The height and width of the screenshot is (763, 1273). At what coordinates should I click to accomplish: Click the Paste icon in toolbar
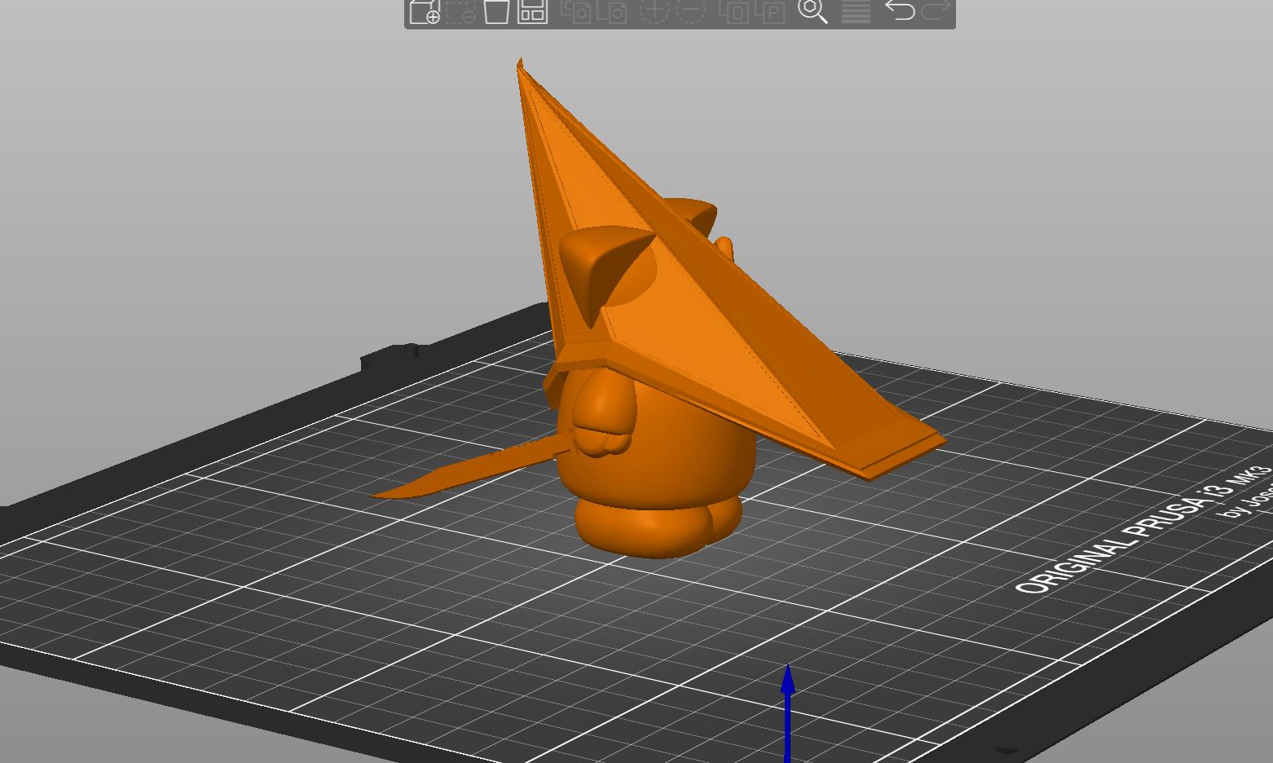[x=613, y=11]
